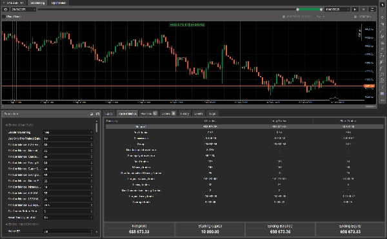Click the Average trade row label
The height and width of the screenshot is (239, 387).
pyautogui.click(x=141, y=202)
